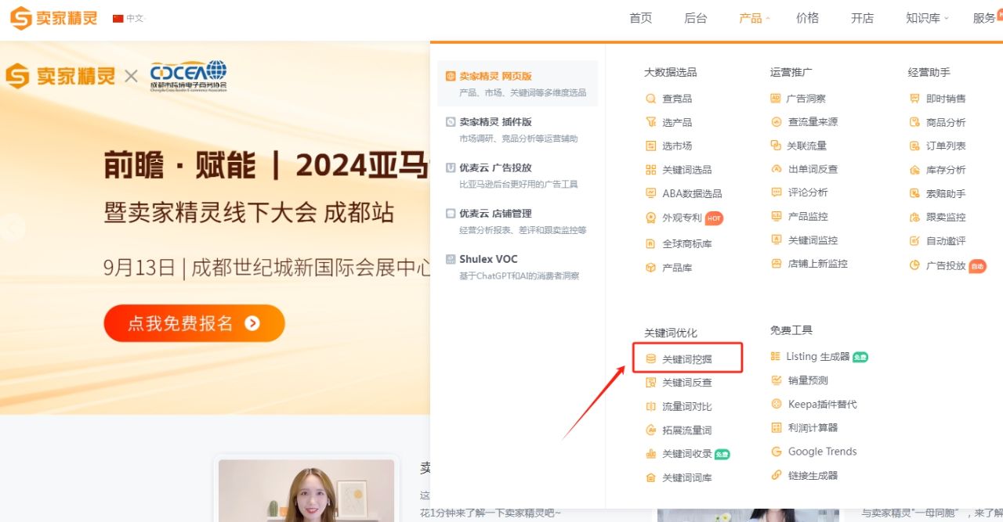This screenshot has width=1003, height=522.
Task: Show the previous banner slide
Action: point(12,228)
